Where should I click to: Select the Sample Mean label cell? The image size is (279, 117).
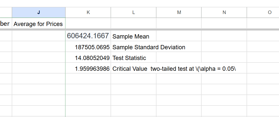[x=131, y=36]
